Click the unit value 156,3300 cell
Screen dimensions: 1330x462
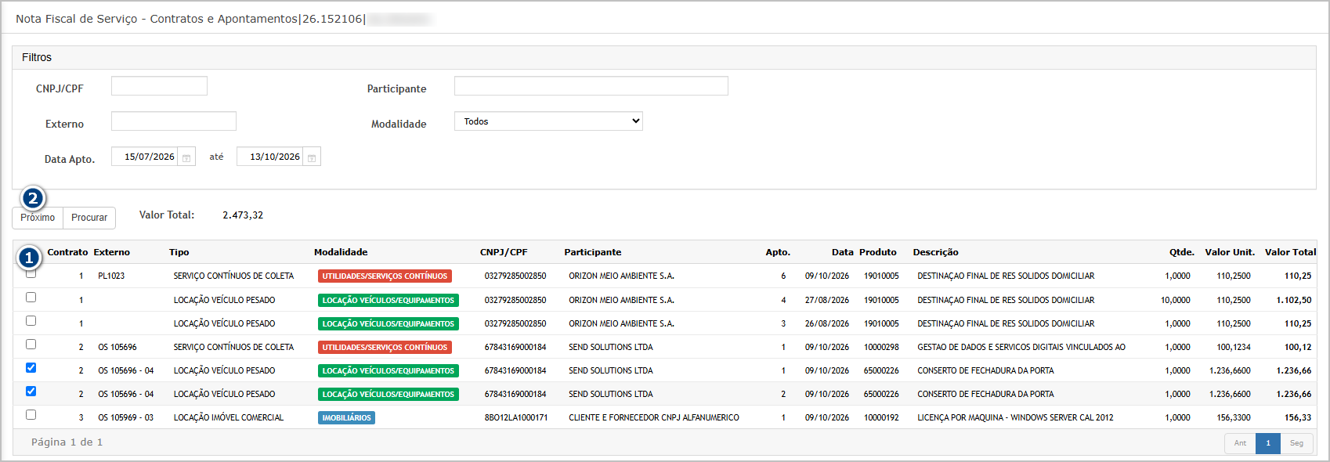tap(1234, 418)
